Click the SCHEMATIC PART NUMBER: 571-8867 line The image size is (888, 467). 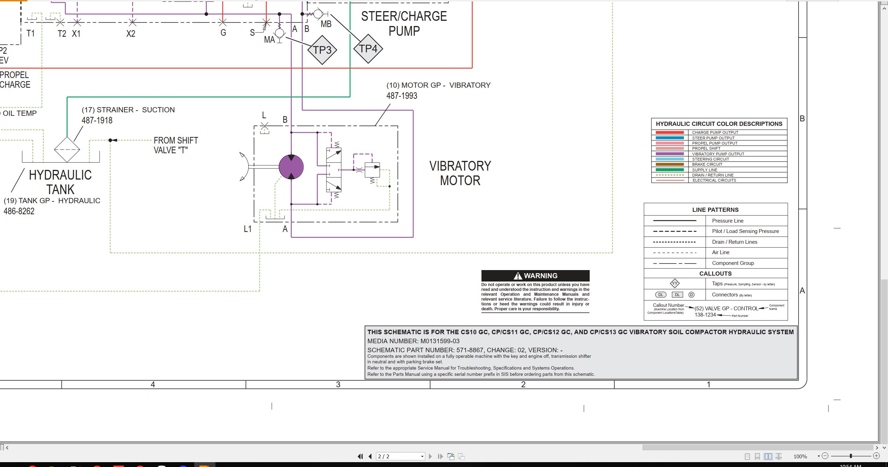465,350
